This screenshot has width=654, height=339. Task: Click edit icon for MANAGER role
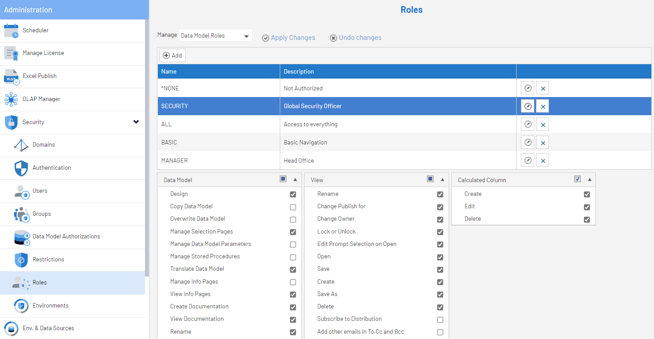[528, 160]
